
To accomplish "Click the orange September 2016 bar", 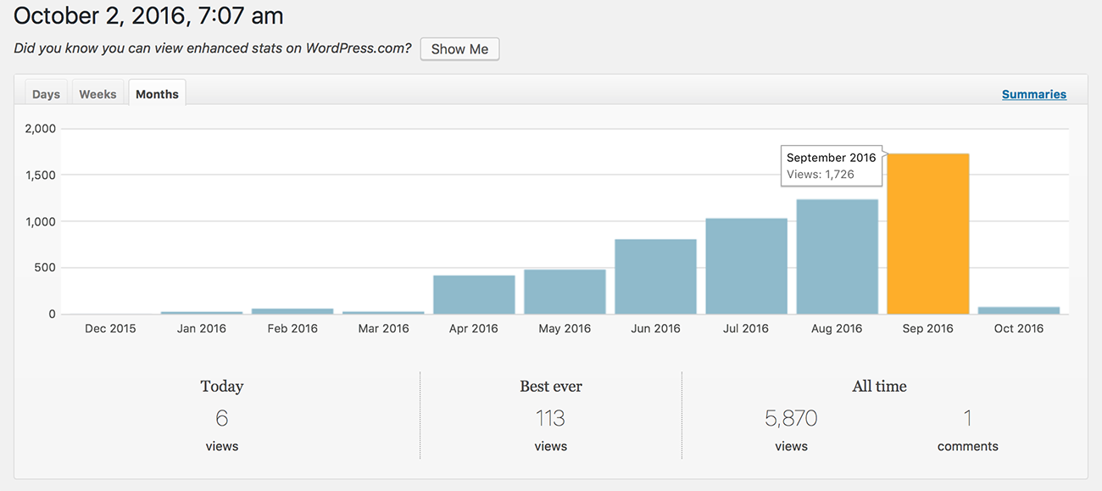I will point(927,234).
